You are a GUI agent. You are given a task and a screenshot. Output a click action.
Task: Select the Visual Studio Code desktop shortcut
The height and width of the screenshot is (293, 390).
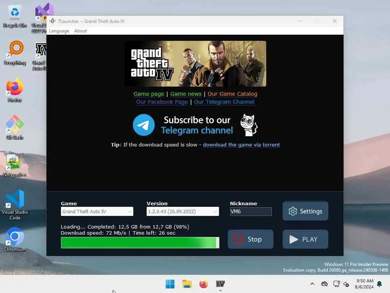(x=15, y=205)
